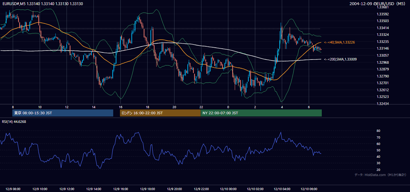Click hour label 18 under price chart
Screen dimensions: 410x192
[x=147, y=107]
